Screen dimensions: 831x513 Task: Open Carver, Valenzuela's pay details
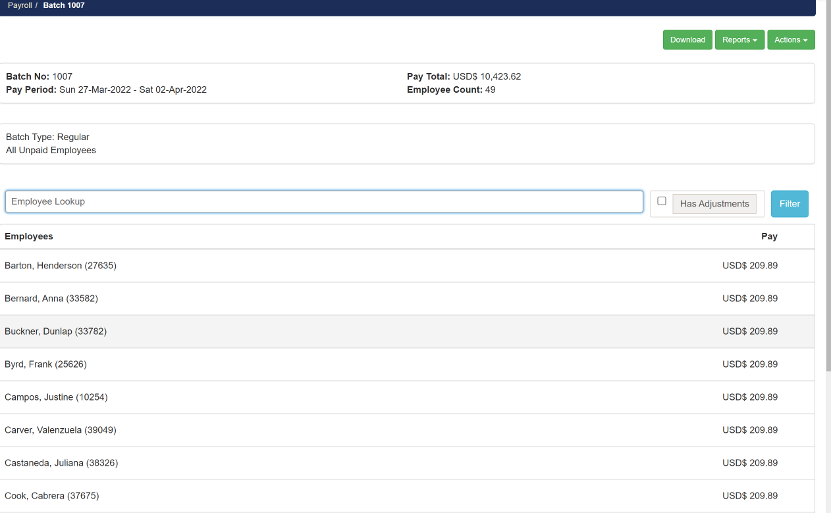coord(61,429)
